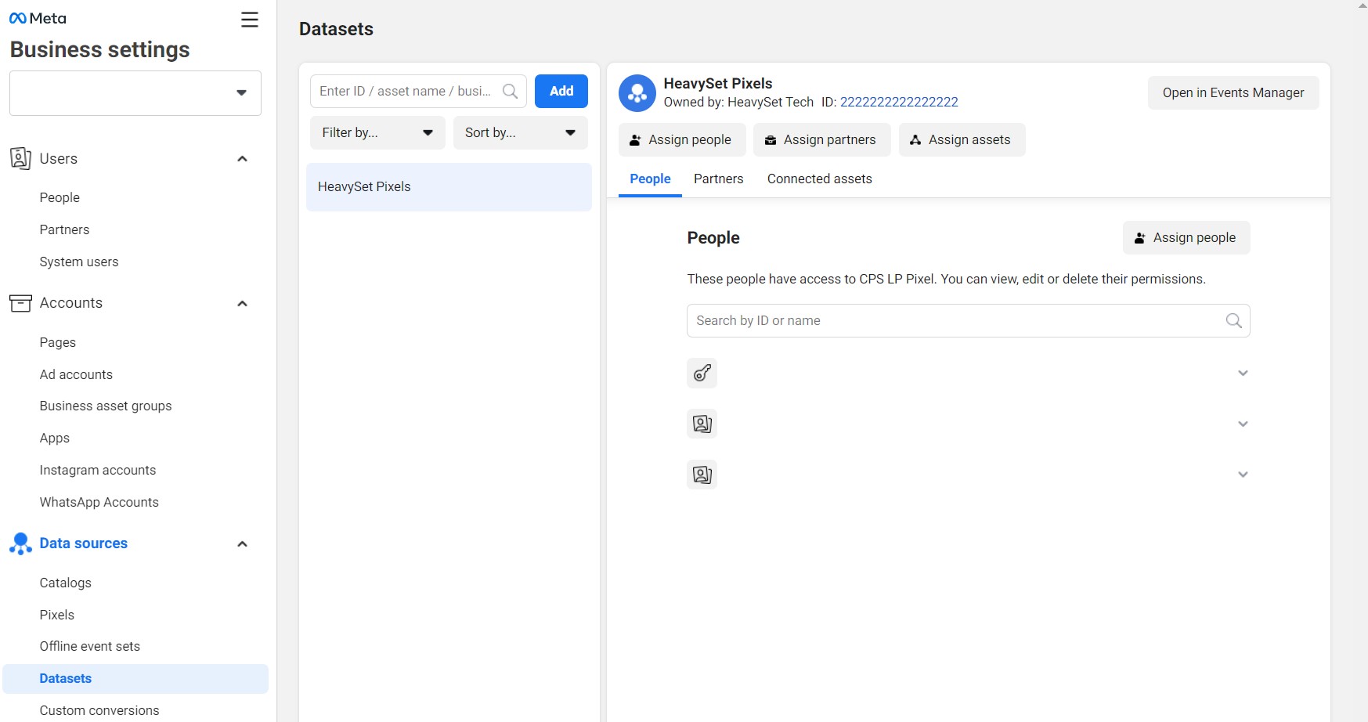This screenshot has height=722, width=1368.
Task: Click Assign people beside the People heading
Action: click(x=1186, y=237)
